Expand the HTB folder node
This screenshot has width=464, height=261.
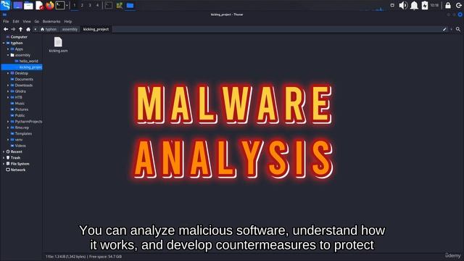[x=8, y=97]
